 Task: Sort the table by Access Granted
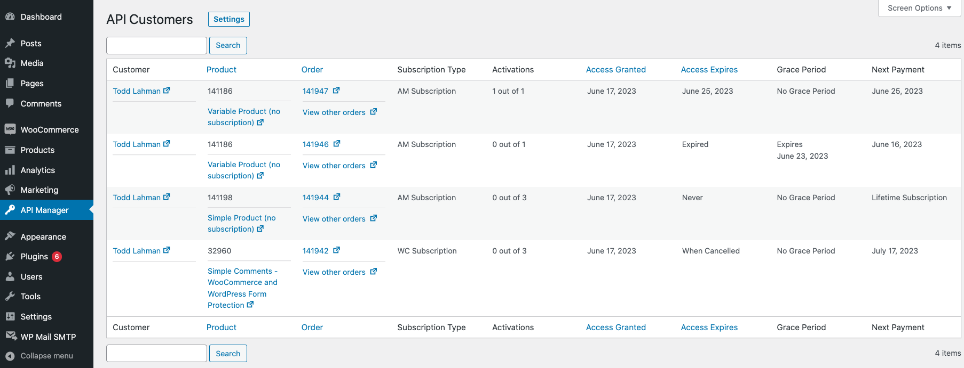[x=615, y=69]
